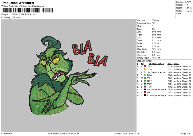Viewport: 193px width, 136px height.
Task: Click thread code '1312' in row 8
Action: 170,87
